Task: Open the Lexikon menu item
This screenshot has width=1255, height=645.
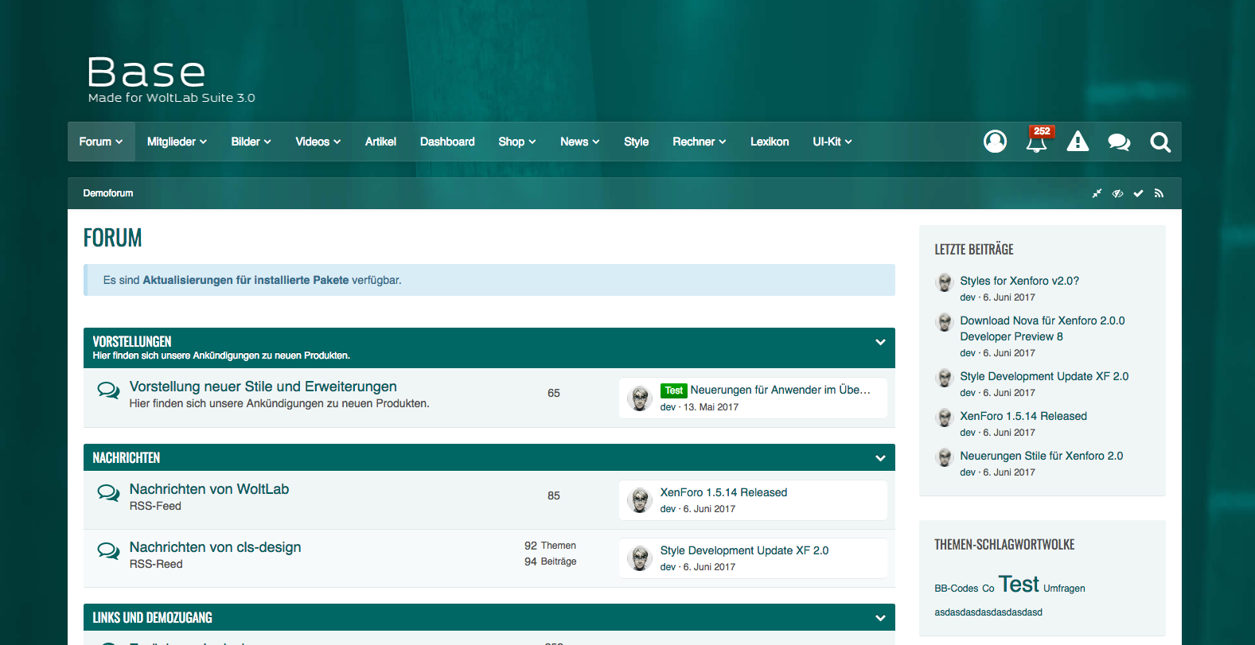Action: coord(769,142)
